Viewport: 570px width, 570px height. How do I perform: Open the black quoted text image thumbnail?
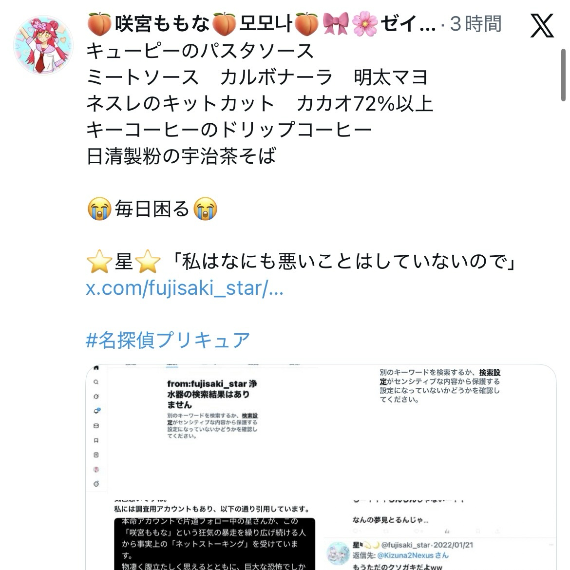(214, 544)
